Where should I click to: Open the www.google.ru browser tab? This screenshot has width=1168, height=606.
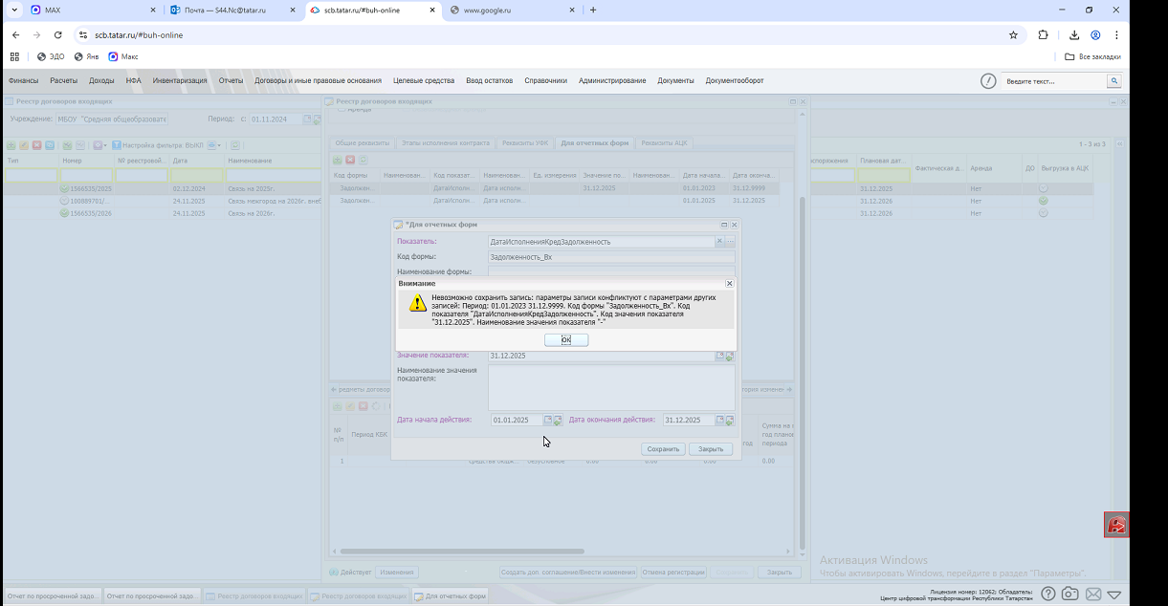(513, 10)
